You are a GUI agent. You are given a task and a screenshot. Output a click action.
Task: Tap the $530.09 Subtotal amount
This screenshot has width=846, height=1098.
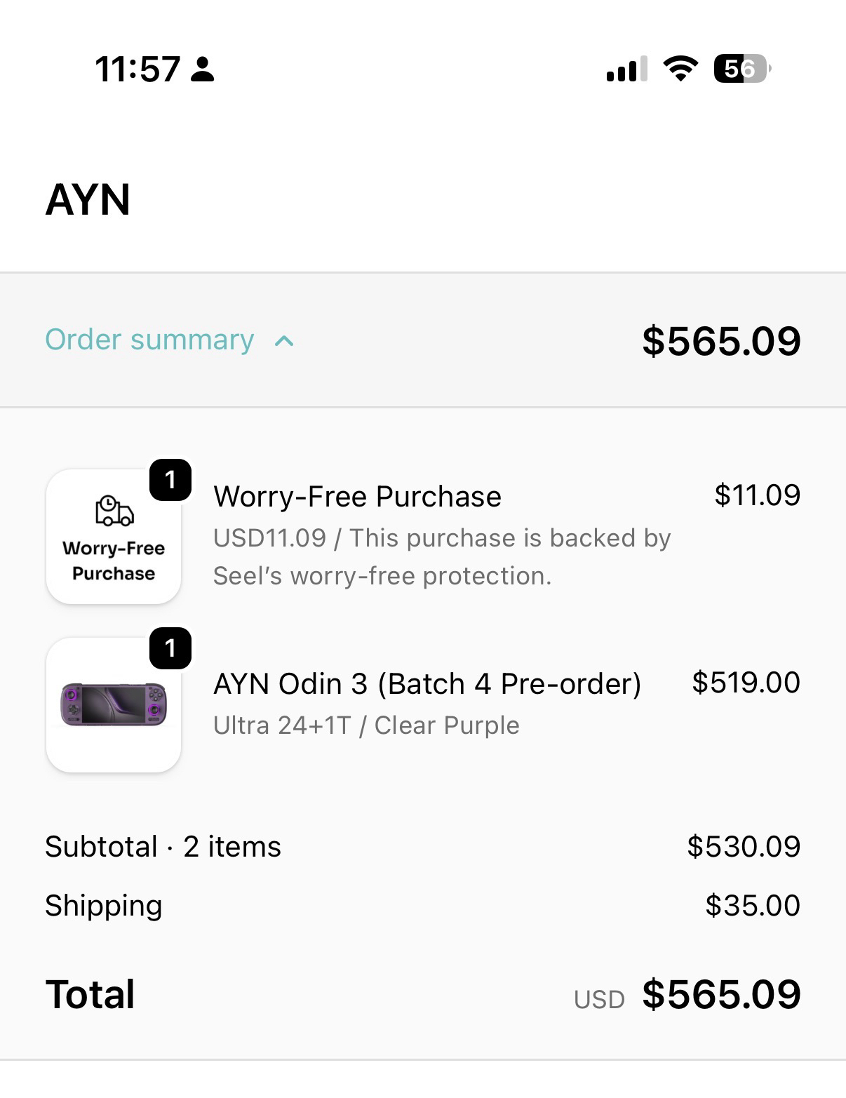[x=744, y=847]
